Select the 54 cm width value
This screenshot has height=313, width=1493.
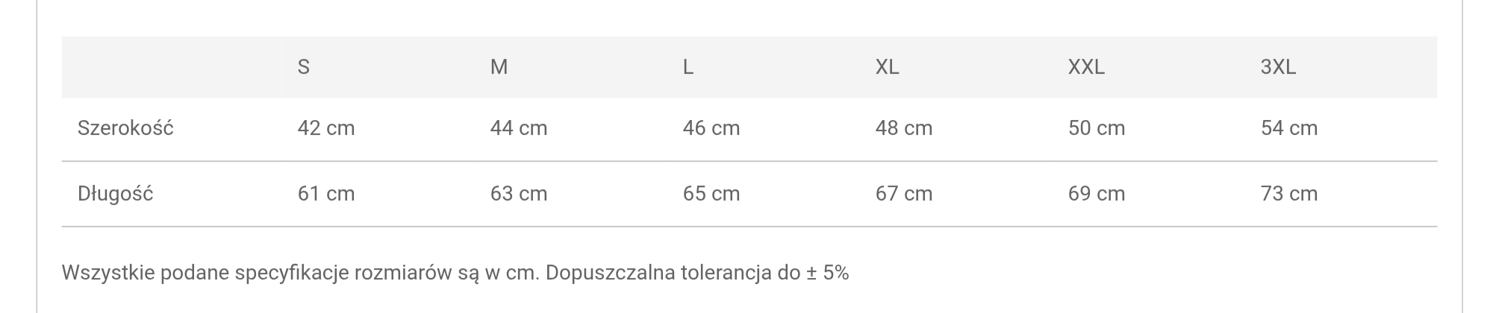click(x=1289, y=128)
